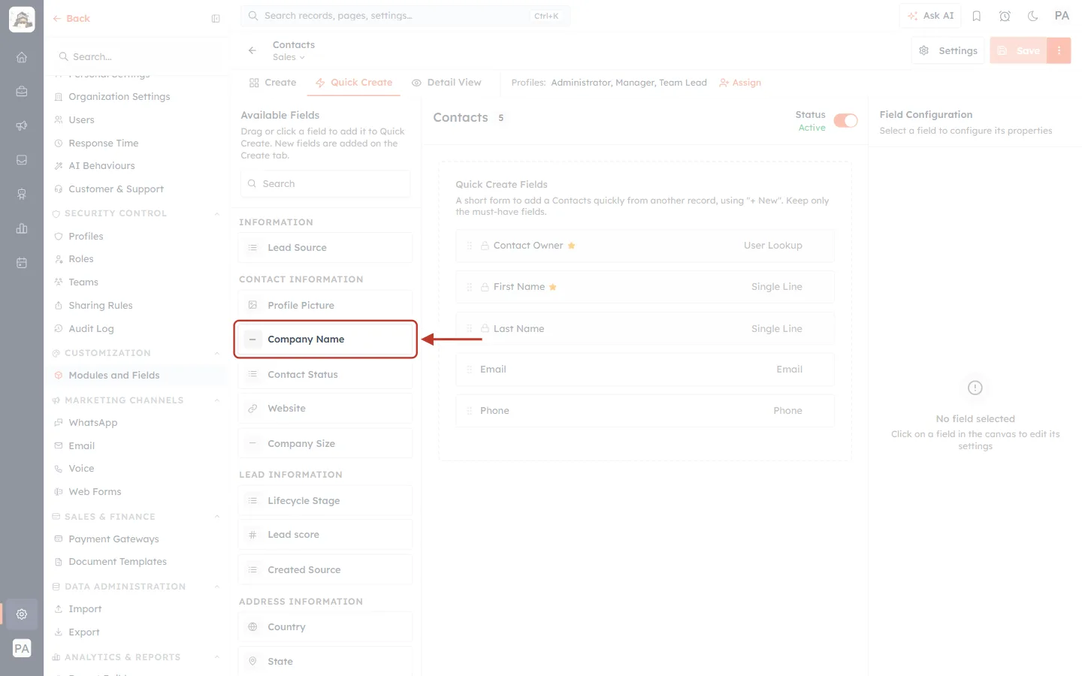Collapse the Marketing Channels section

217,400
